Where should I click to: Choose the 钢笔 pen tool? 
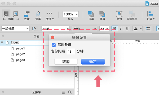click(38, 16)
